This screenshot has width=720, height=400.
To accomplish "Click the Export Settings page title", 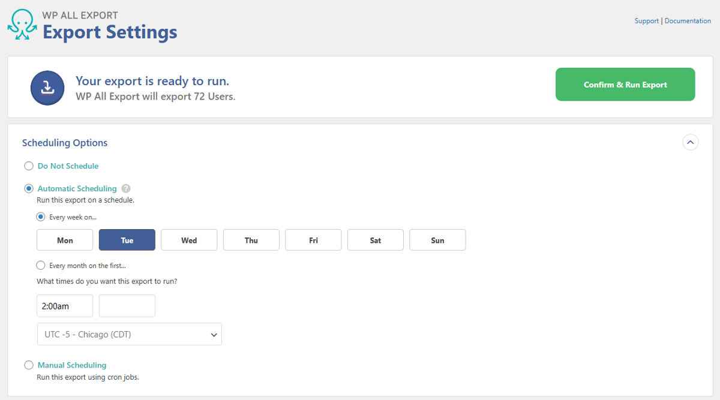I will 110,31.
